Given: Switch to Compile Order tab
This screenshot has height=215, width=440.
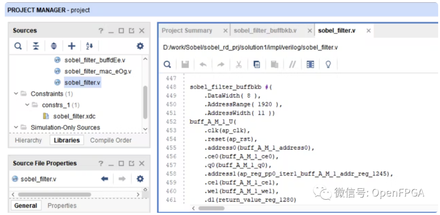Looking at the screenshot, I should point(111,140).
